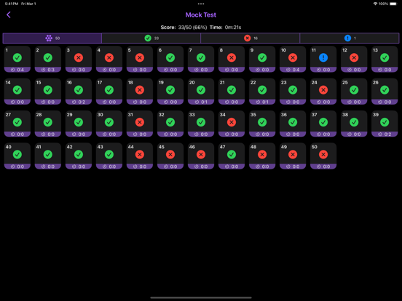
Task: Tap the red cross on question 5
Action: tap(140, 57)
